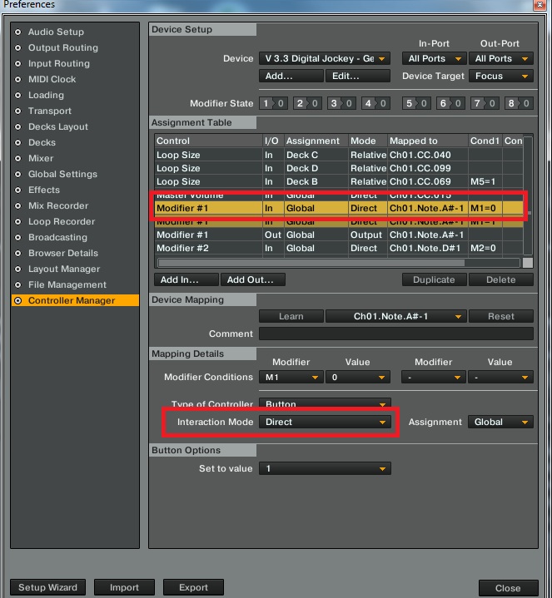The image size is (552, 598).
Task: Click the Add In... button
Action: click(x=186, y=280)
